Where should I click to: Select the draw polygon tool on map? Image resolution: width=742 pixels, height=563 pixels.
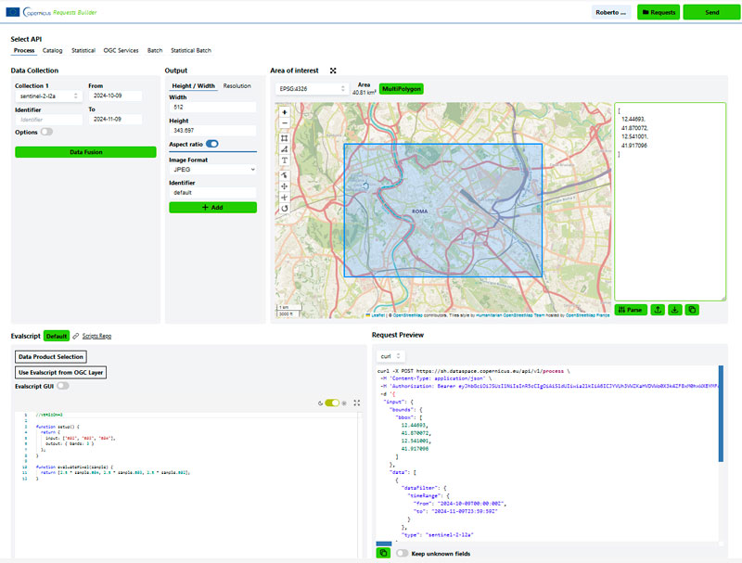click(x=285, y=149)
